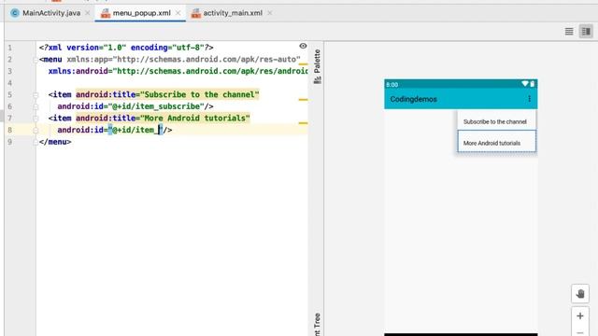Click the overflow menu in Codingdemos app bar
The image size is (598, 336).
[530, 99]
